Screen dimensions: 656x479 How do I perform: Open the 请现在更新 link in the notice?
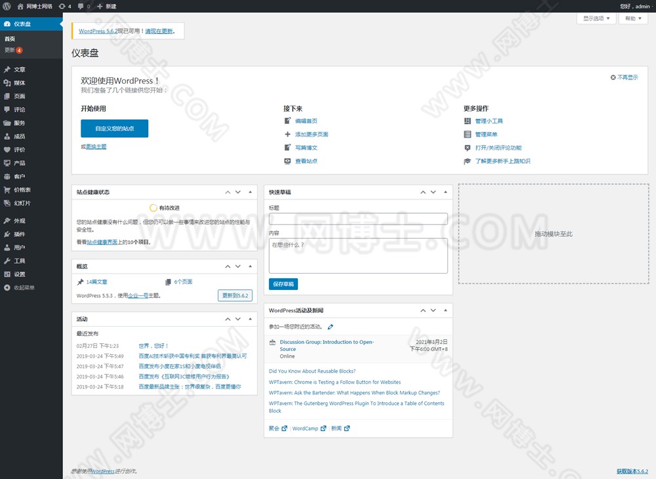pyautogui.click(x=159, y=31)
